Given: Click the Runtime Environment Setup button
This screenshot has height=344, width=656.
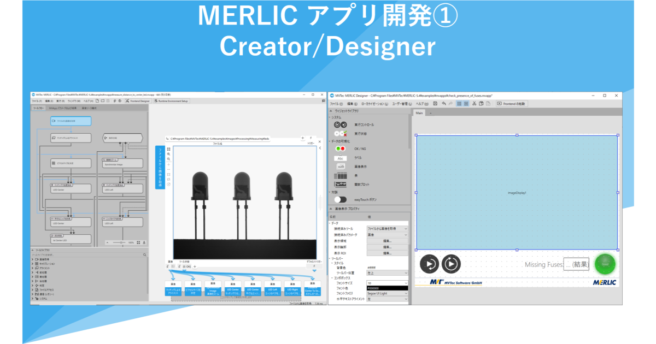Looking at the screenshot, I should (x=172, y=101).
